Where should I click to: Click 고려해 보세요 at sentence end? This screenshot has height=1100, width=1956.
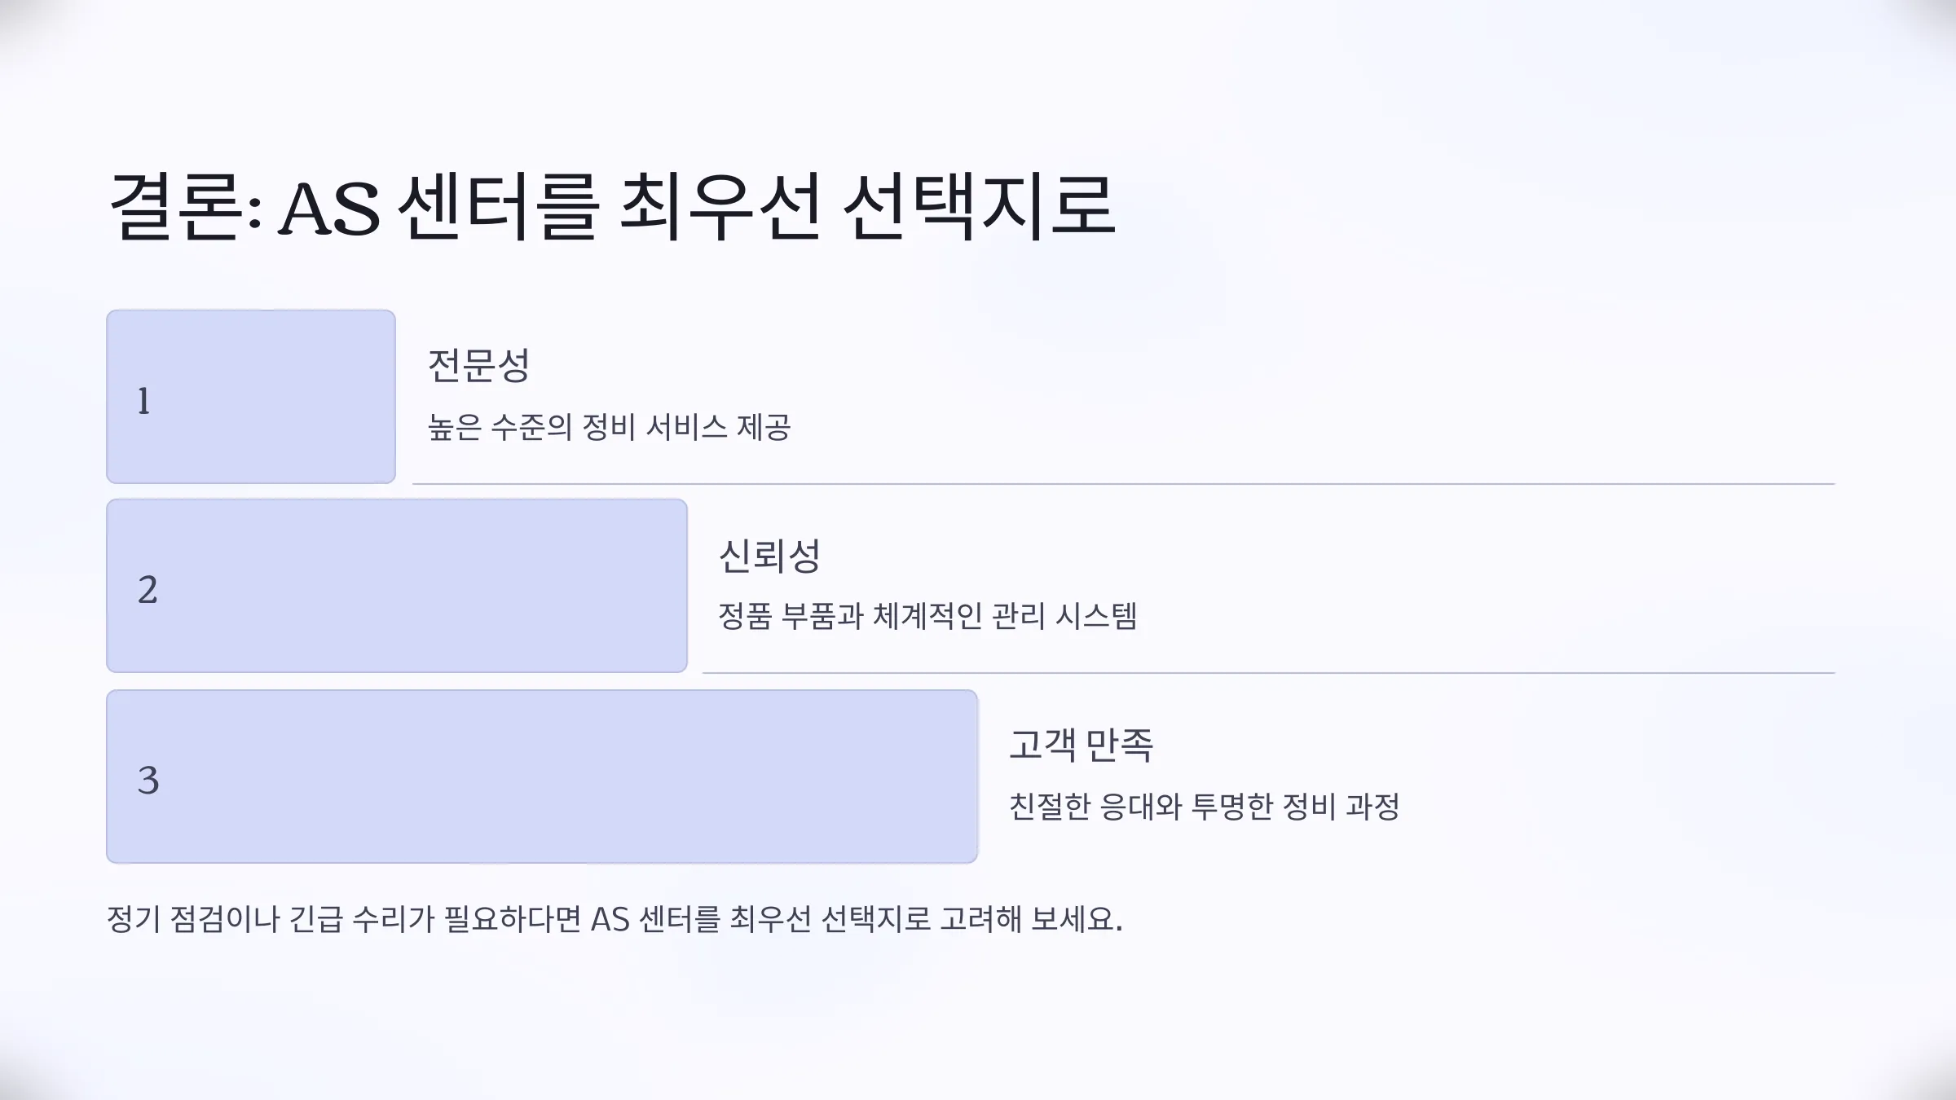(x=1031, y=919)
